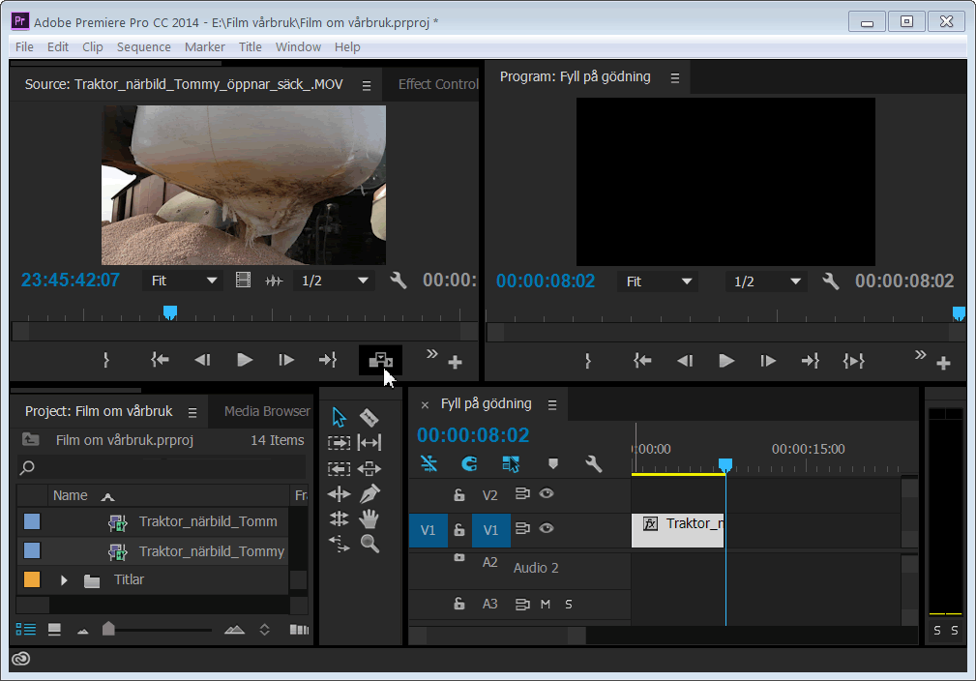Click the project search input field
The width and height of the screenshot is (976, 681).
pos(160,467)
